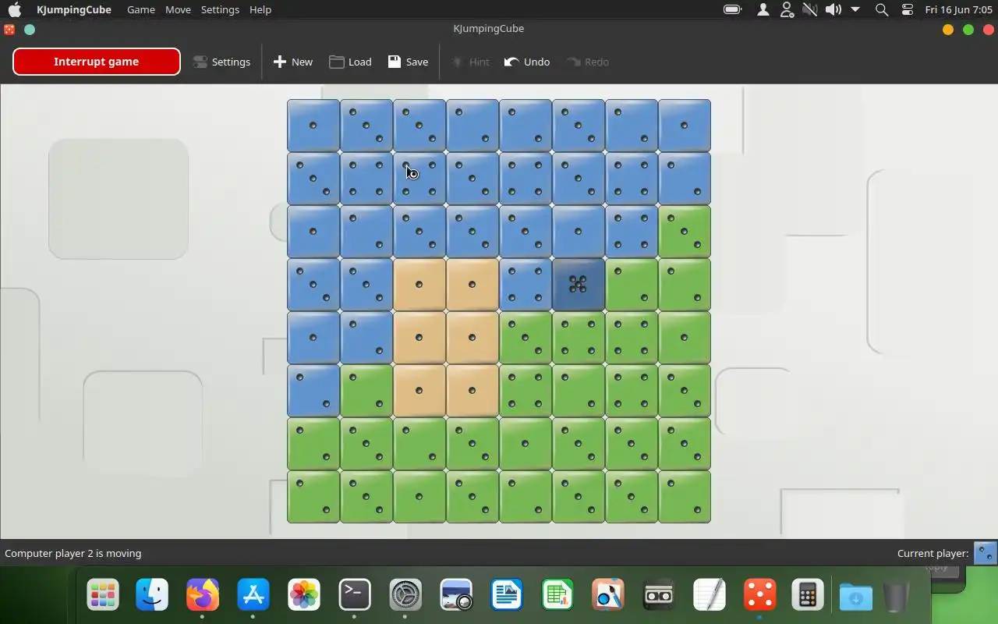Open the Trash in the dock
The width and height of the screenshot is (998, 624).
pos(897,597)
